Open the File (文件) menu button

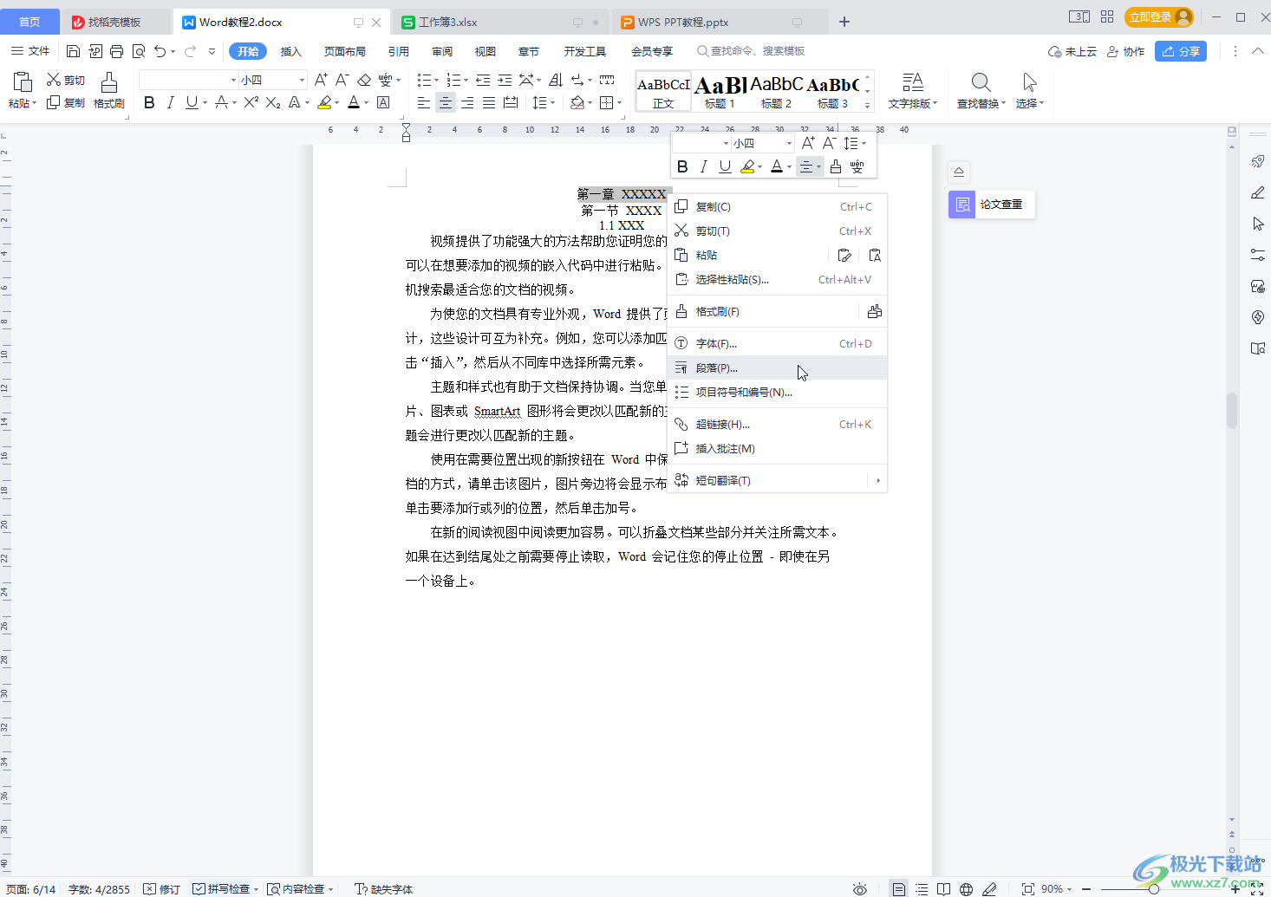coord(30,51)
